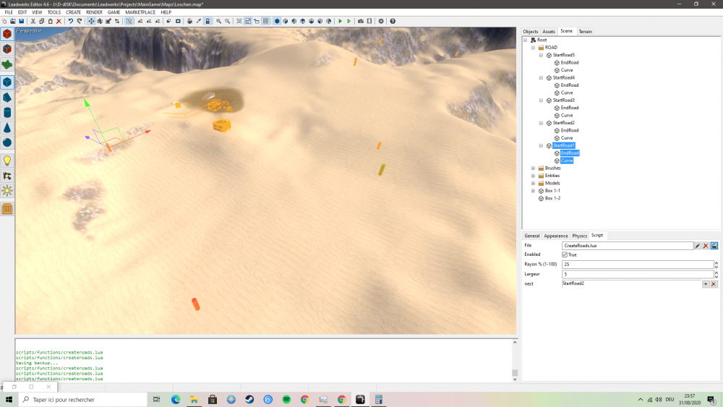Expand the Brushes folder

click(533, 168)
